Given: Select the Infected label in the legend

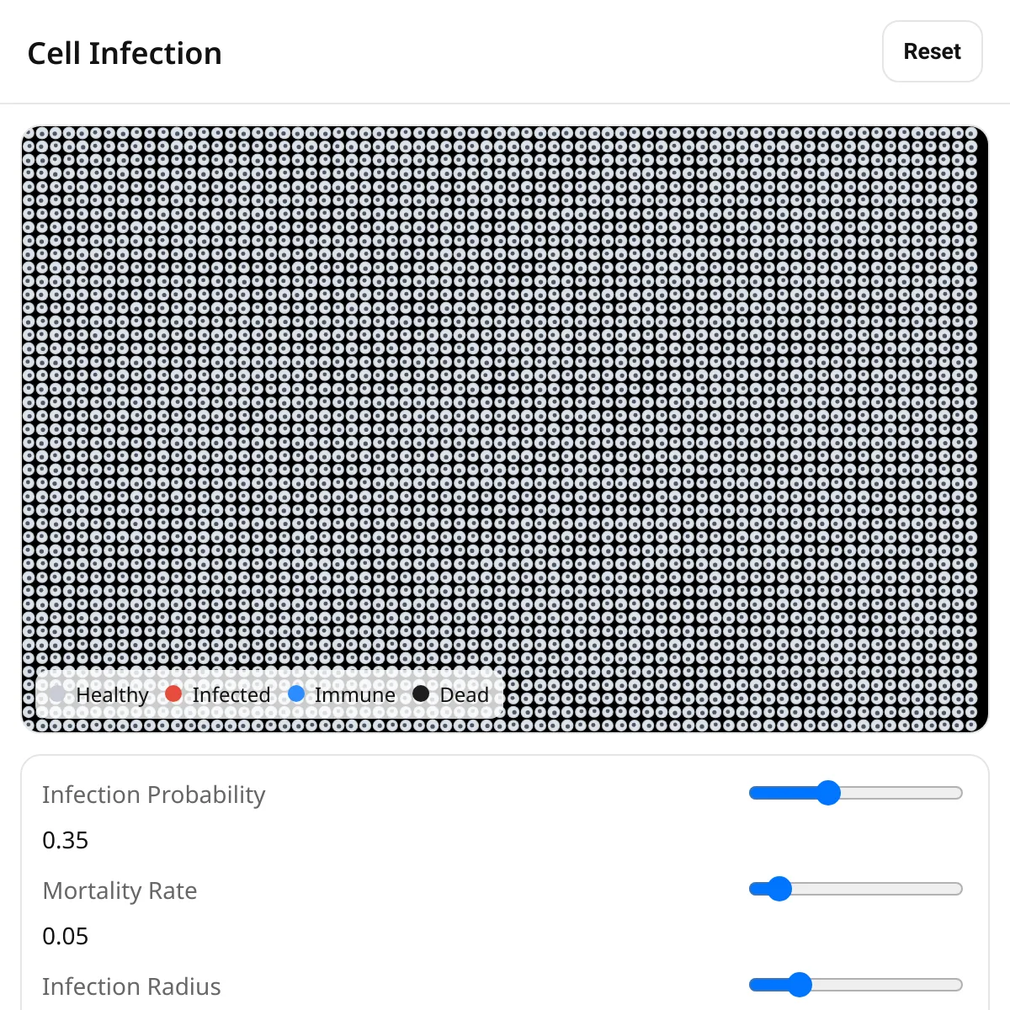Looking at the screenshot, I should click(x=231, y=694).
